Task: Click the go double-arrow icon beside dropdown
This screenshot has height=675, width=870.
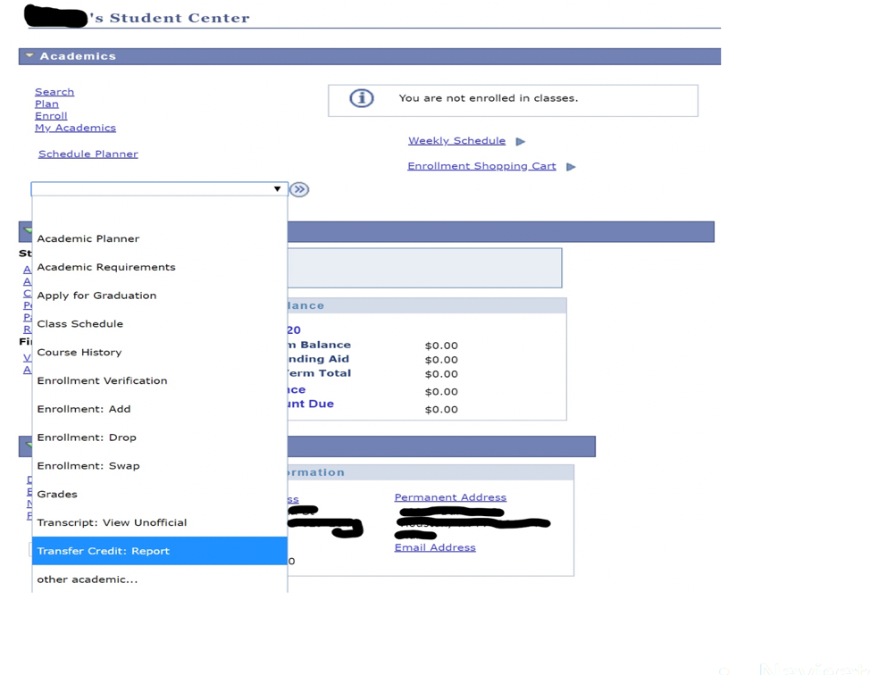Action: click(x=299, y=189)
